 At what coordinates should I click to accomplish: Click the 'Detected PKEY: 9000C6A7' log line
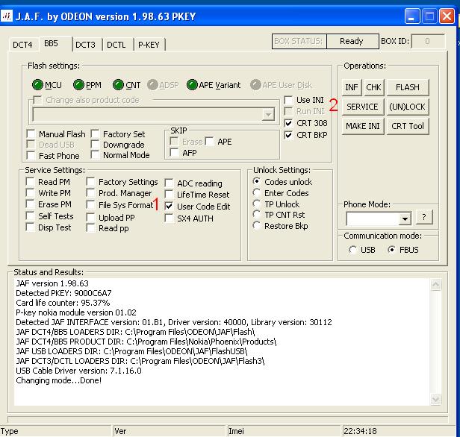tap(63, 293)
